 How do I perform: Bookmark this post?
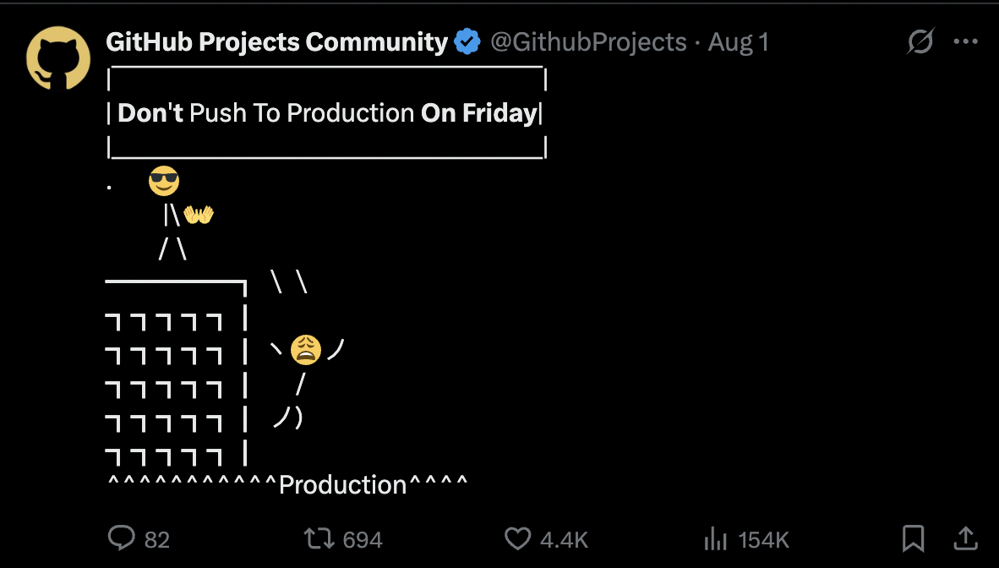913,538
